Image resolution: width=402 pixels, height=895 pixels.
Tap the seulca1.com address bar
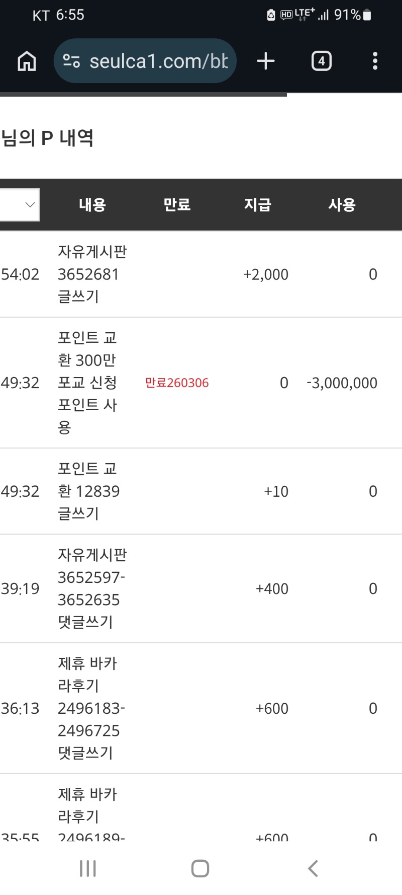158,61
